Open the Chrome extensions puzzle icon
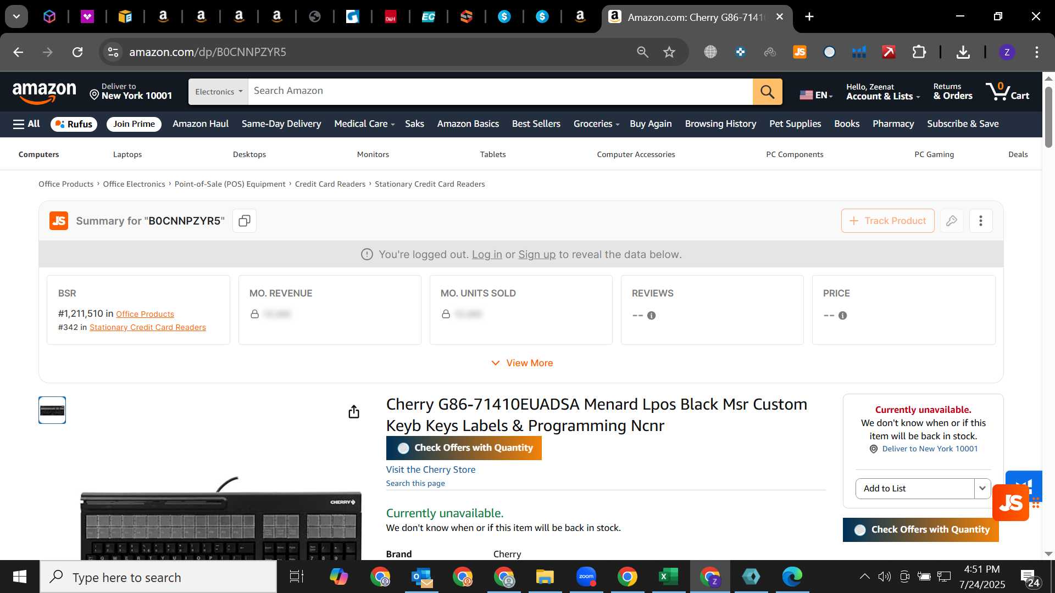1055x593 pixels. pos(919,52)
